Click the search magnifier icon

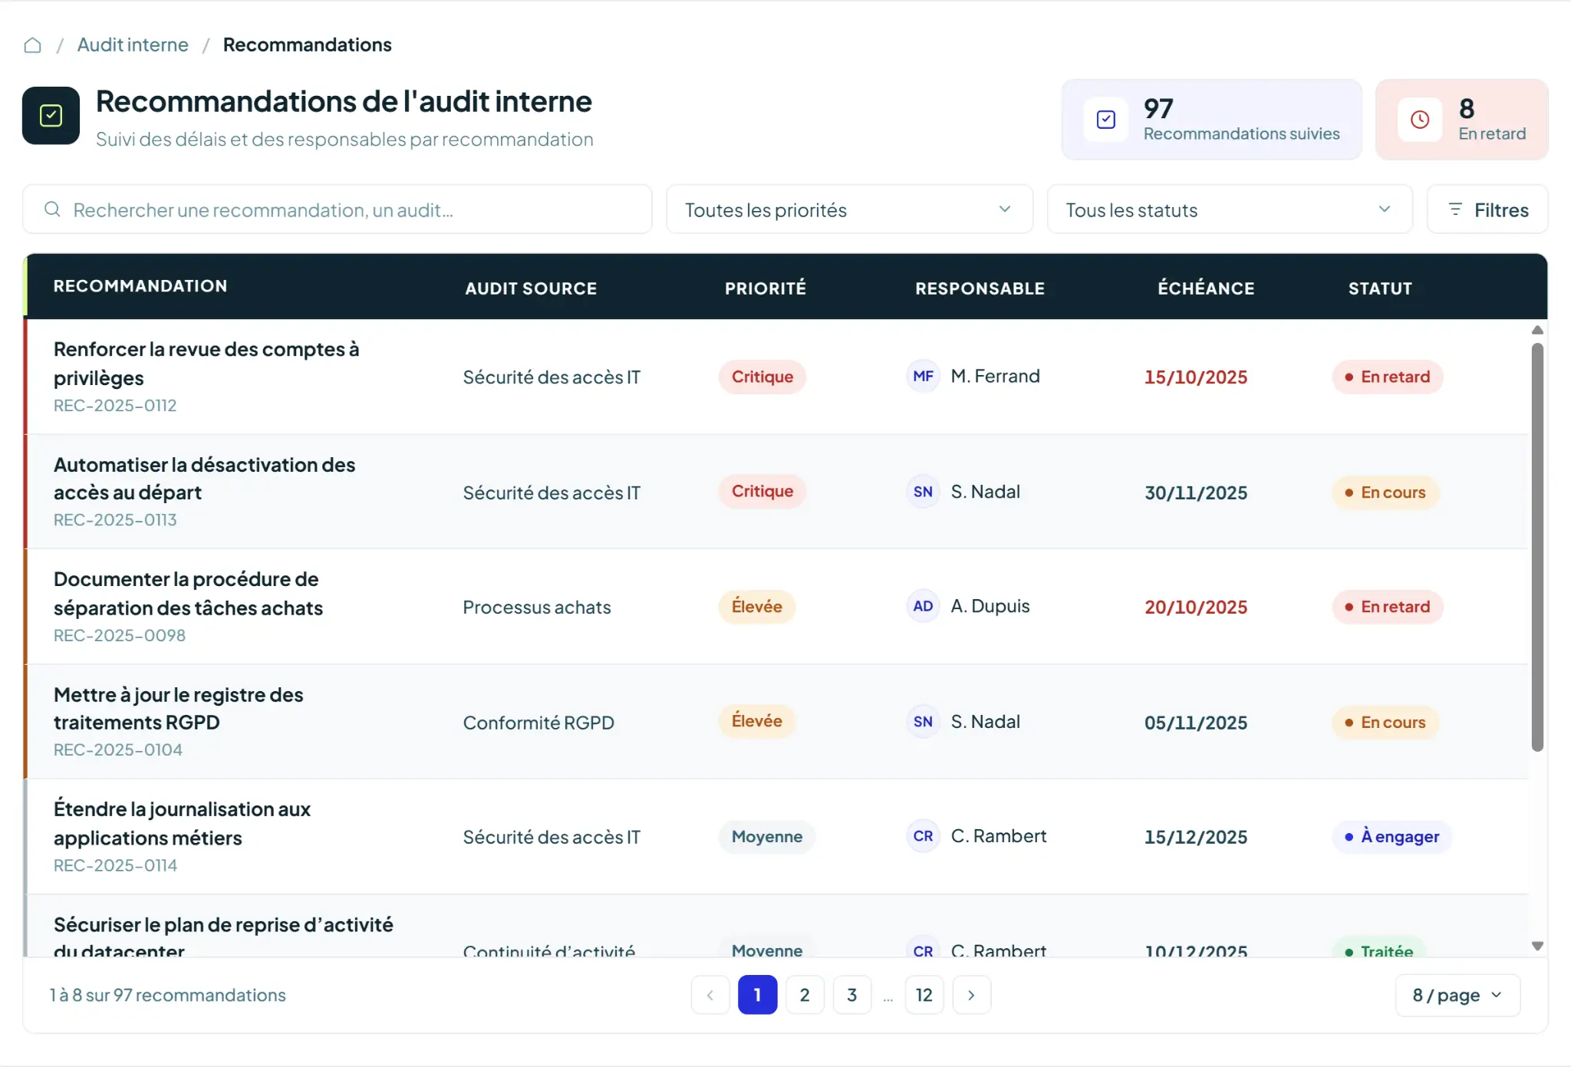(x=52, y=209)
